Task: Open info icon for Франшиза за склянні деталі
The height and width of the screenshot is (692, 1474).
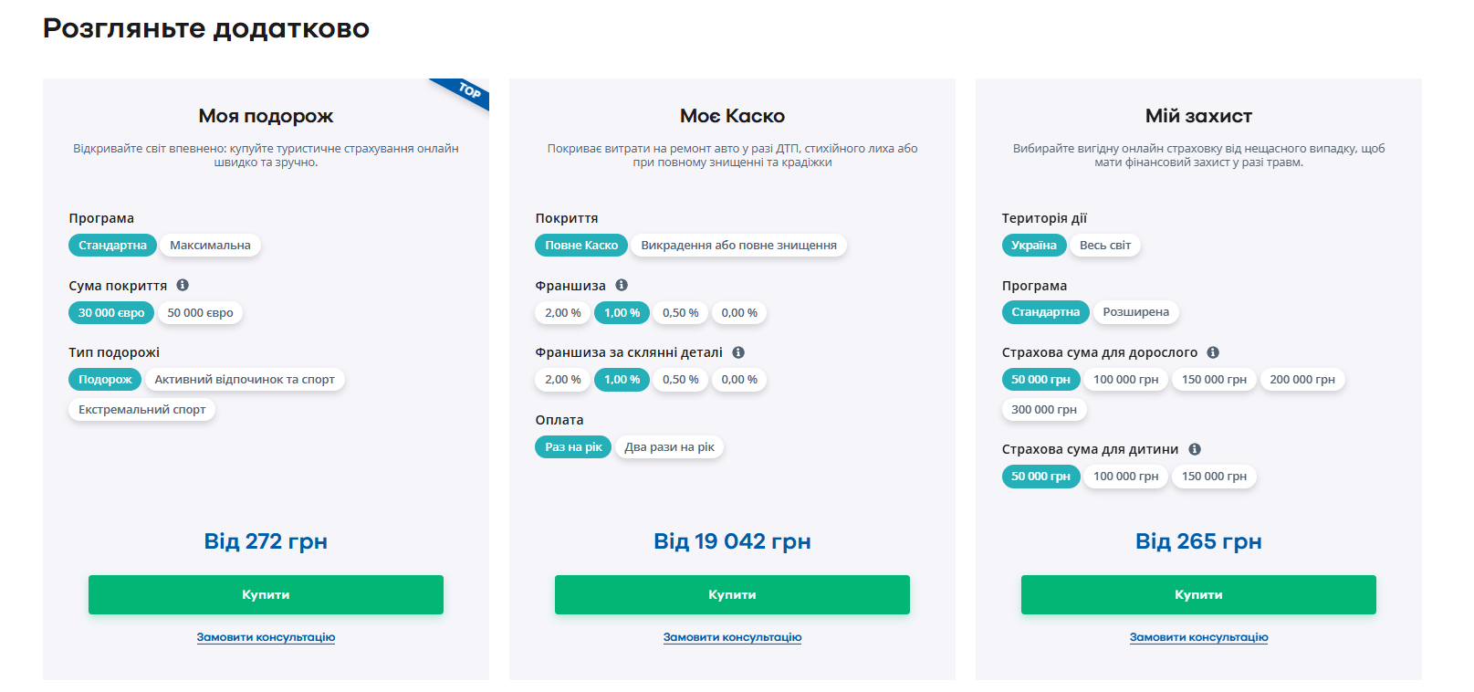Action: (x=738, y=352)
